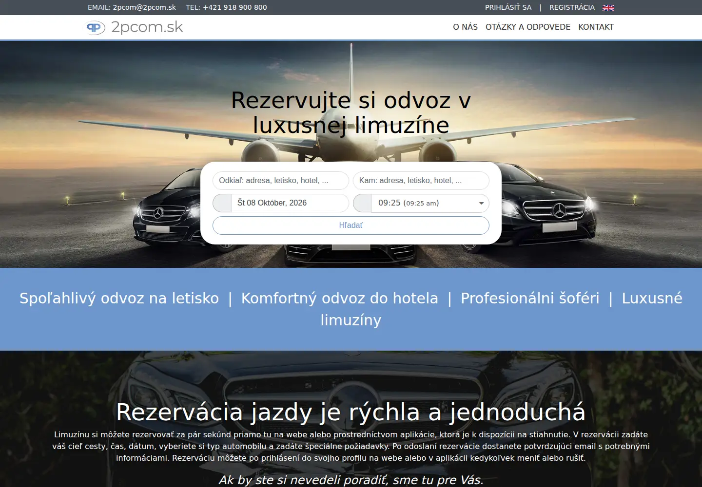702x487 pixels.
Task: Click the Hľadať search button
Action: [351, 225]
